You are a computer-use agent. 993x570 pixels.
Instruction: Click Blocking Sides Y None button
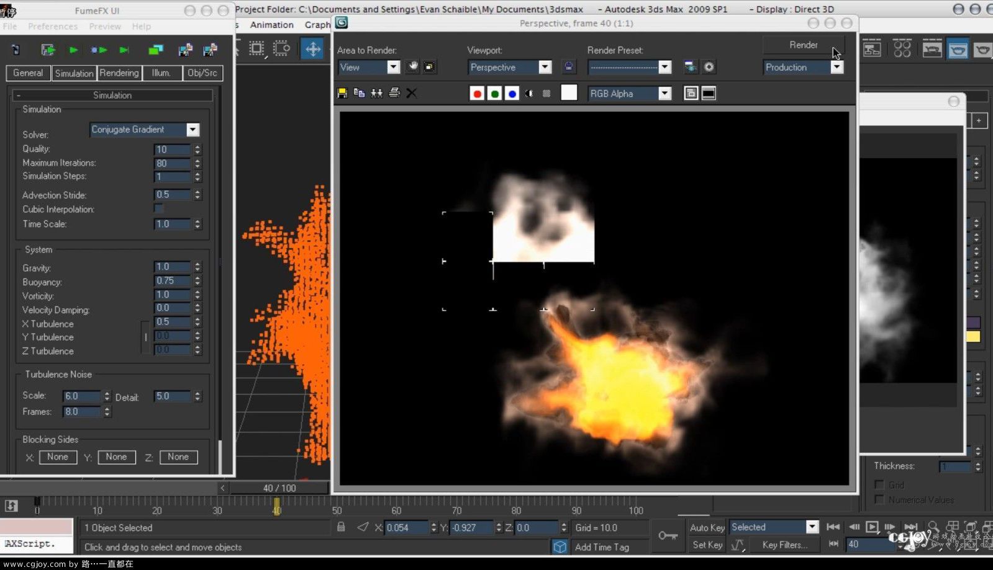click(x=116, y=457)
